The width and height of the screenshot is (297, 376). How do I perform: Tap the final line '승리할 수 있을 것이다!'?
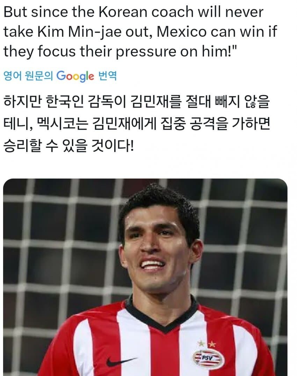click(x=68, y=146)
